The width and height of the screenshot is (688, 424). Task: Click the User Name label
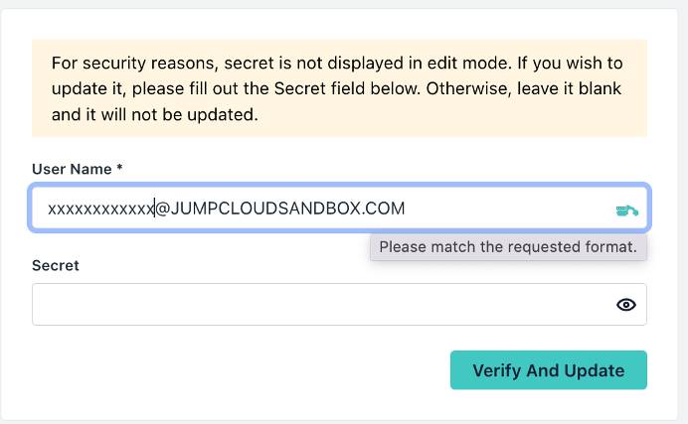pos(72,170)
